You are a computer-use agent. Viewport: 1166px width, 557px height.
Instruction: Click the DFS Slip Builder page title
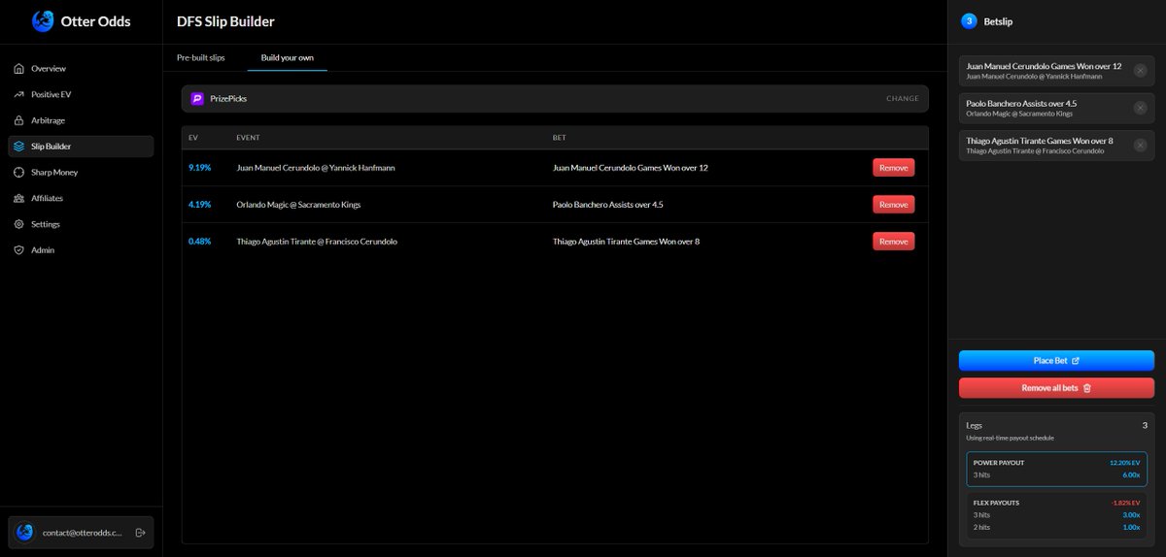point(225,21)
